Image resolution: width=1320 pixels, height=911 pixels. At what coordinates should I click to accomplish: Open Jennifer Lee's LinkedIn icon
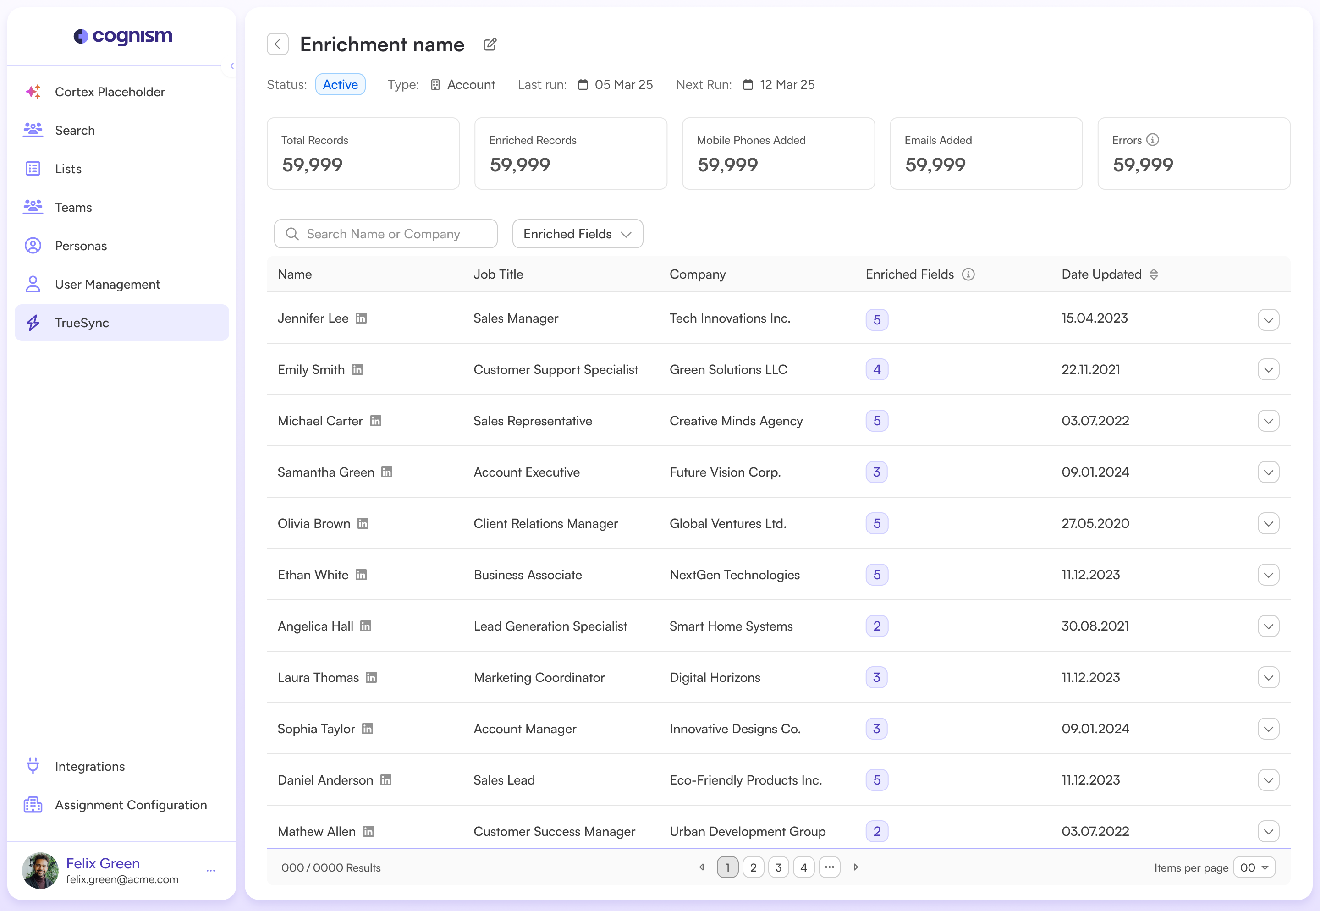(361, 318)
